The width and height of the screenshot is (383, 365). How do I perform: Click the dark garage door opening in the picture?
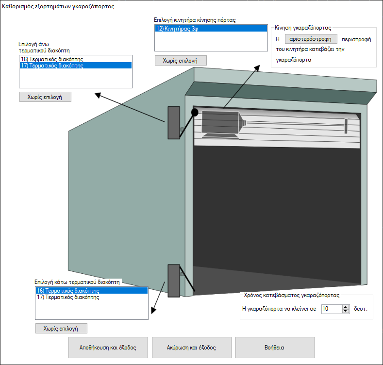pos(277,209)
